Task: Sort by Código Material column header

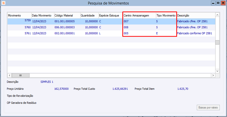Action: click(67, 16)
